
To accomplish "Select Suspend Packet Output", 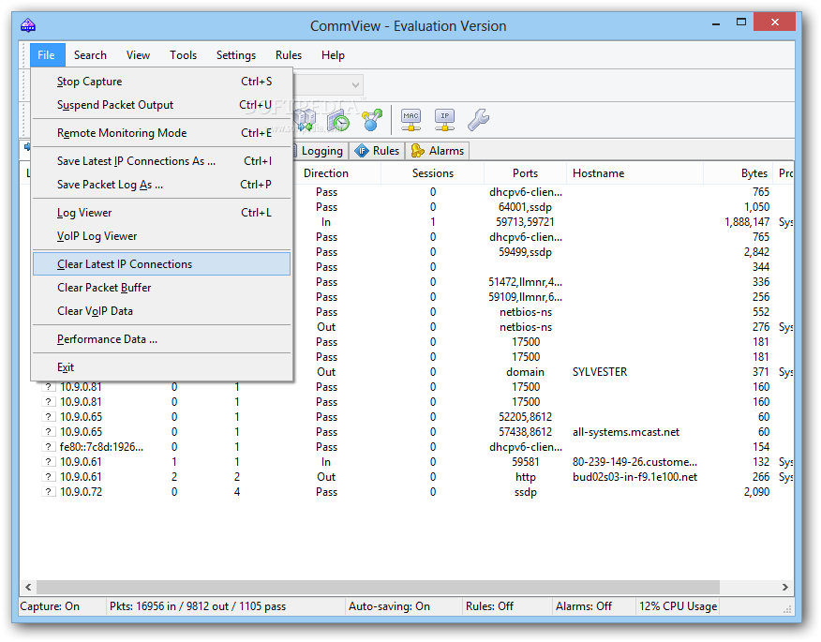I will click(x=161, y=105).
